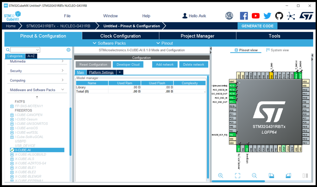317x187 pixels.
Task: Zoom out of the pinout view
Action: coord(254,176)
